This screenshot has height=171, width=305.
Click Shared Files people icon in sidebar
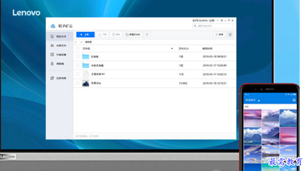pyautogui.click(x=52, y=46)
